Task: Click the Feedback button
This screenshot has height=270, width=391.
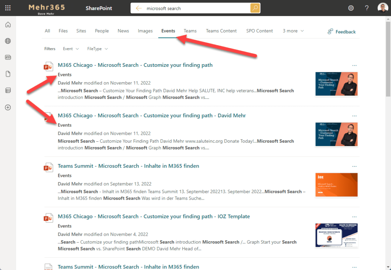Action: click(341, 32)
